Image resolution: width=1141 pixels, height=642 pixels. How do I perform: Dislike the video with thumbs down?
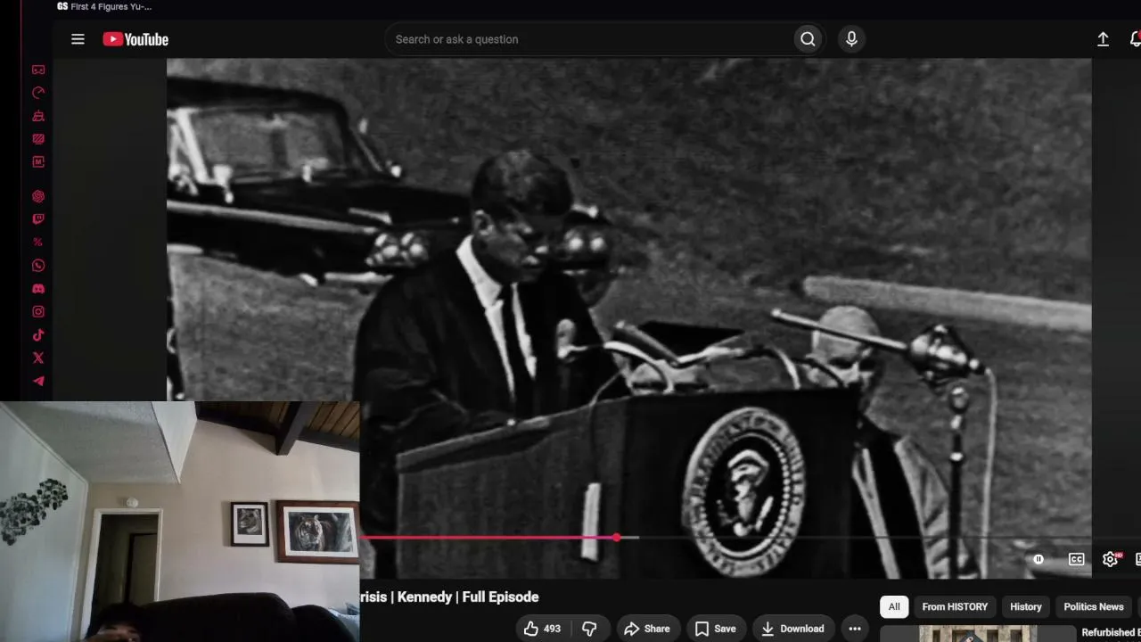tap(589, 629)
